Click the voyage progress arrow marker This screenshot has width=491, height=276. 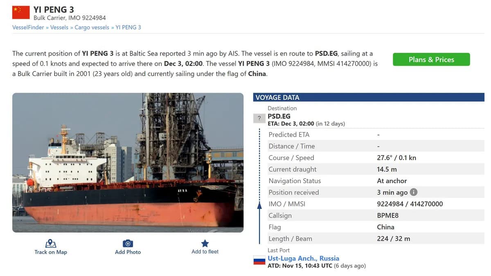coord(259,206)
